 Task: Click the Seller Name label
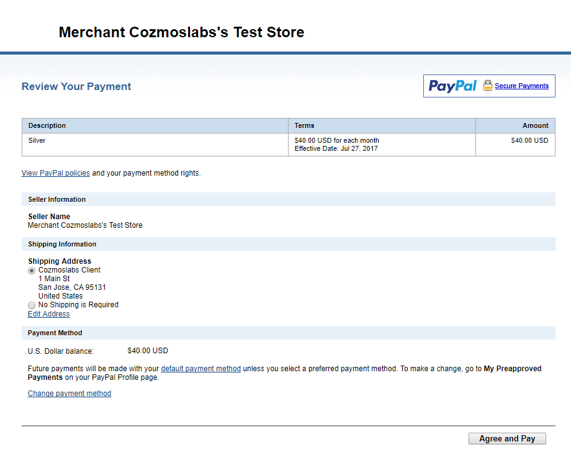tap(49, 217)
